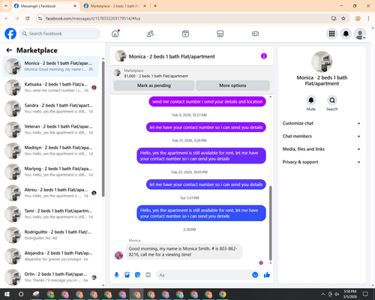Show hidden system tray icons
Screen dimensions: 375x300
point(323,294)
